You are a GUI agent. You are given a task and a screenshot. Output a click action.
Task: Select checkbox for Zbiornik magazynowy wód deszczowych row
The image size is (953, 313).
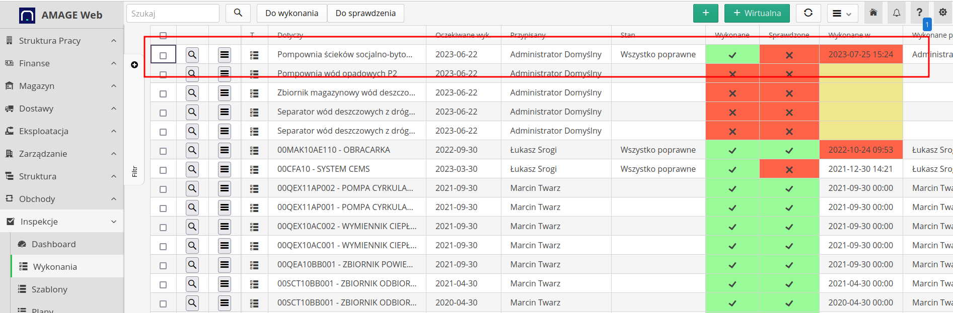tap(163, 93)
